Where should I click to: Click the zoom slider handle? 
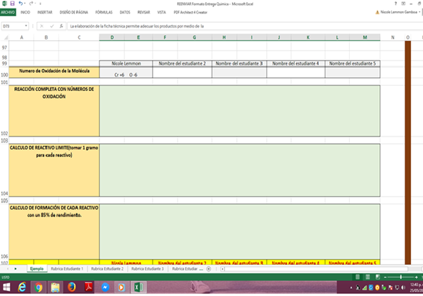pos(401,277)
